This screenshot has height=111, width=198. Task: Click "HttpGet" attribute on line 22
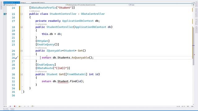coord(43,41)
